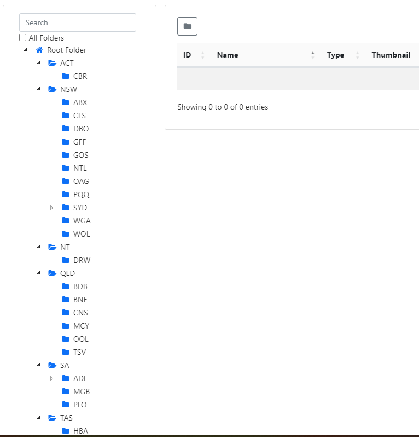Expand the SYD folder node
Image resolution: width=419 pixels, height=437 pixels.
[x=51, y=208]
